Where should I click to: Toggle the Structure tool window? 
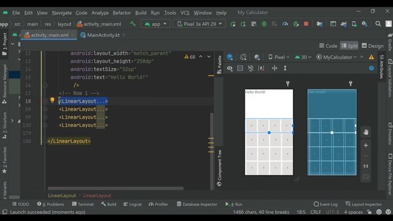pyautogui.click(x=4, y=125)
